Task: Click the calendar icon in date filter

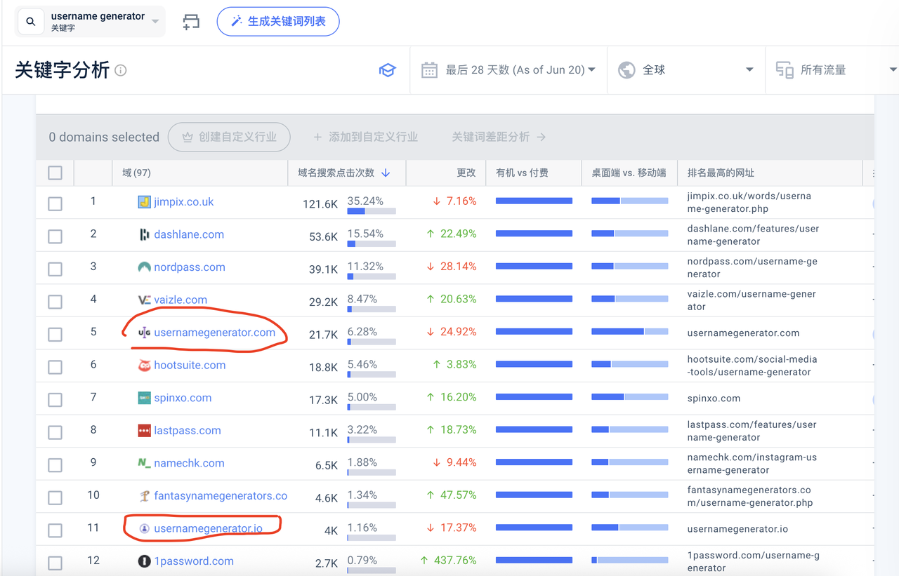Action: click(x=429, y=70)
